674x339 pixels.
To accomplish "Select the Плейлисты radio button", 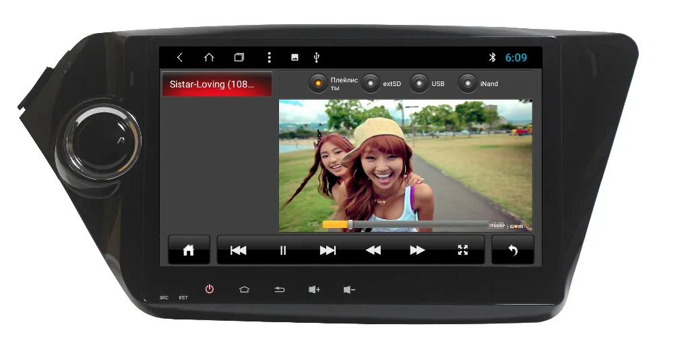I will pos(318,83).
